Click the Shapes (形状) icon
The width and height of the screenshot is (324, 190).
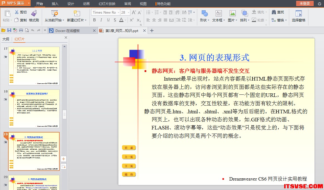[x=204, y=13]
